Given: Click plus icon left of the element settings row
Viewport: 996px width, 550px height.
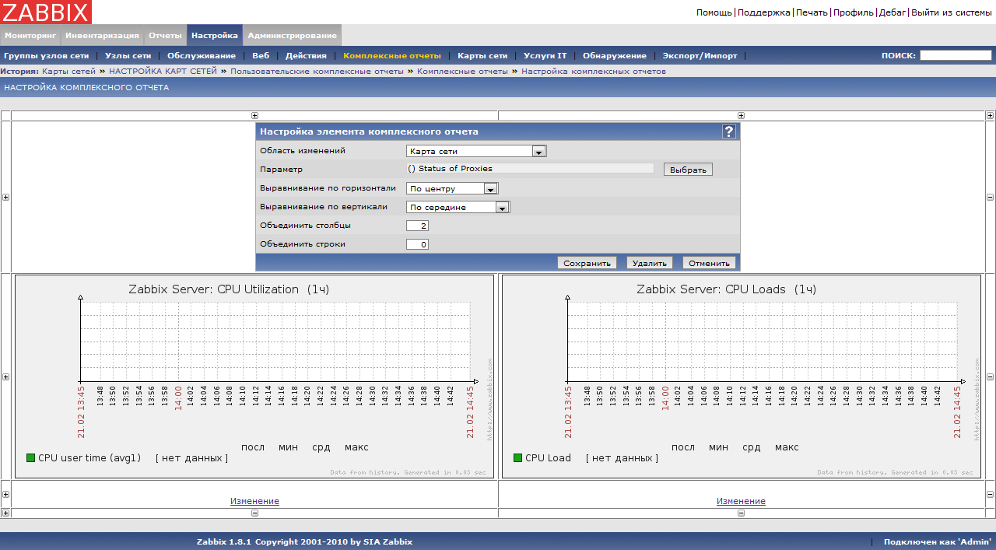Looking at the screenshot, I should (x=5, y=197).
